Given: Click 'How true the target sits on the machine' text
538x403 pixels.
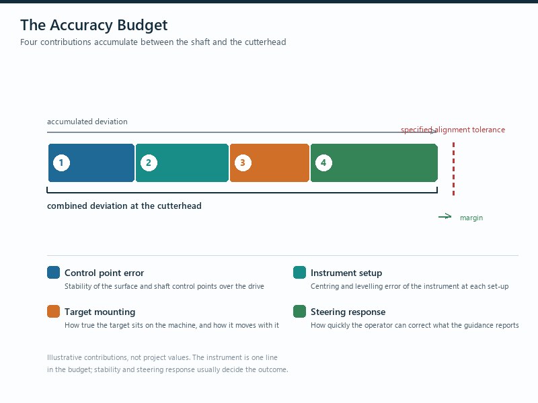Looking at the screenshot, I should [130, 325].
